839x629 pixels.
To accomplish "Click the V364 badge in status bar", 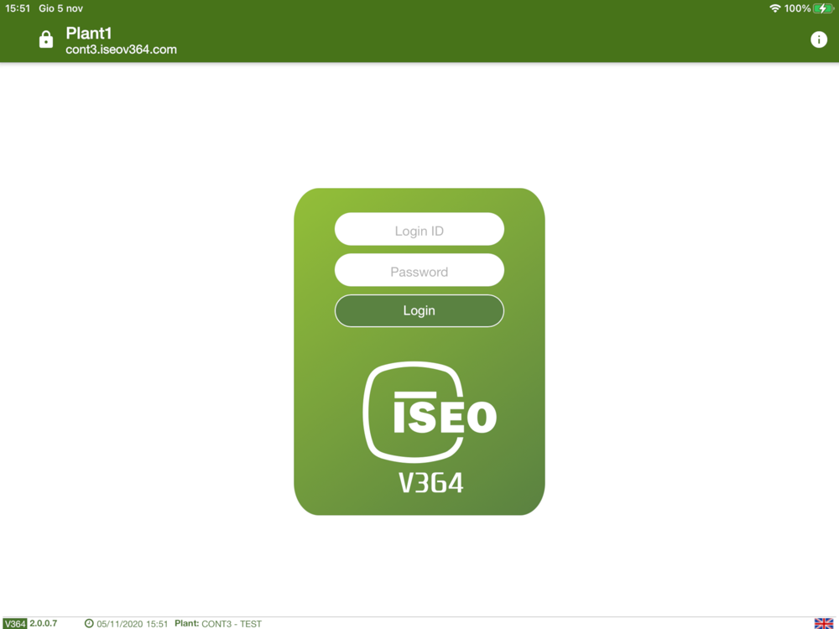I will pyautogui.click(x=14, y=624).
